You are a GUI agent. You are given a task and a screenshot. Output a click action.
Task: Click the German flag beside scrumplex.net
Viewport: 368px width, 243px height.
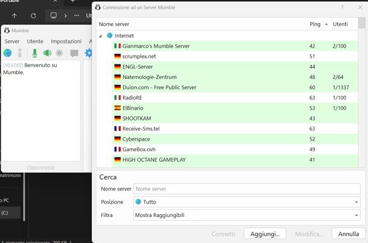pos(118,56)
